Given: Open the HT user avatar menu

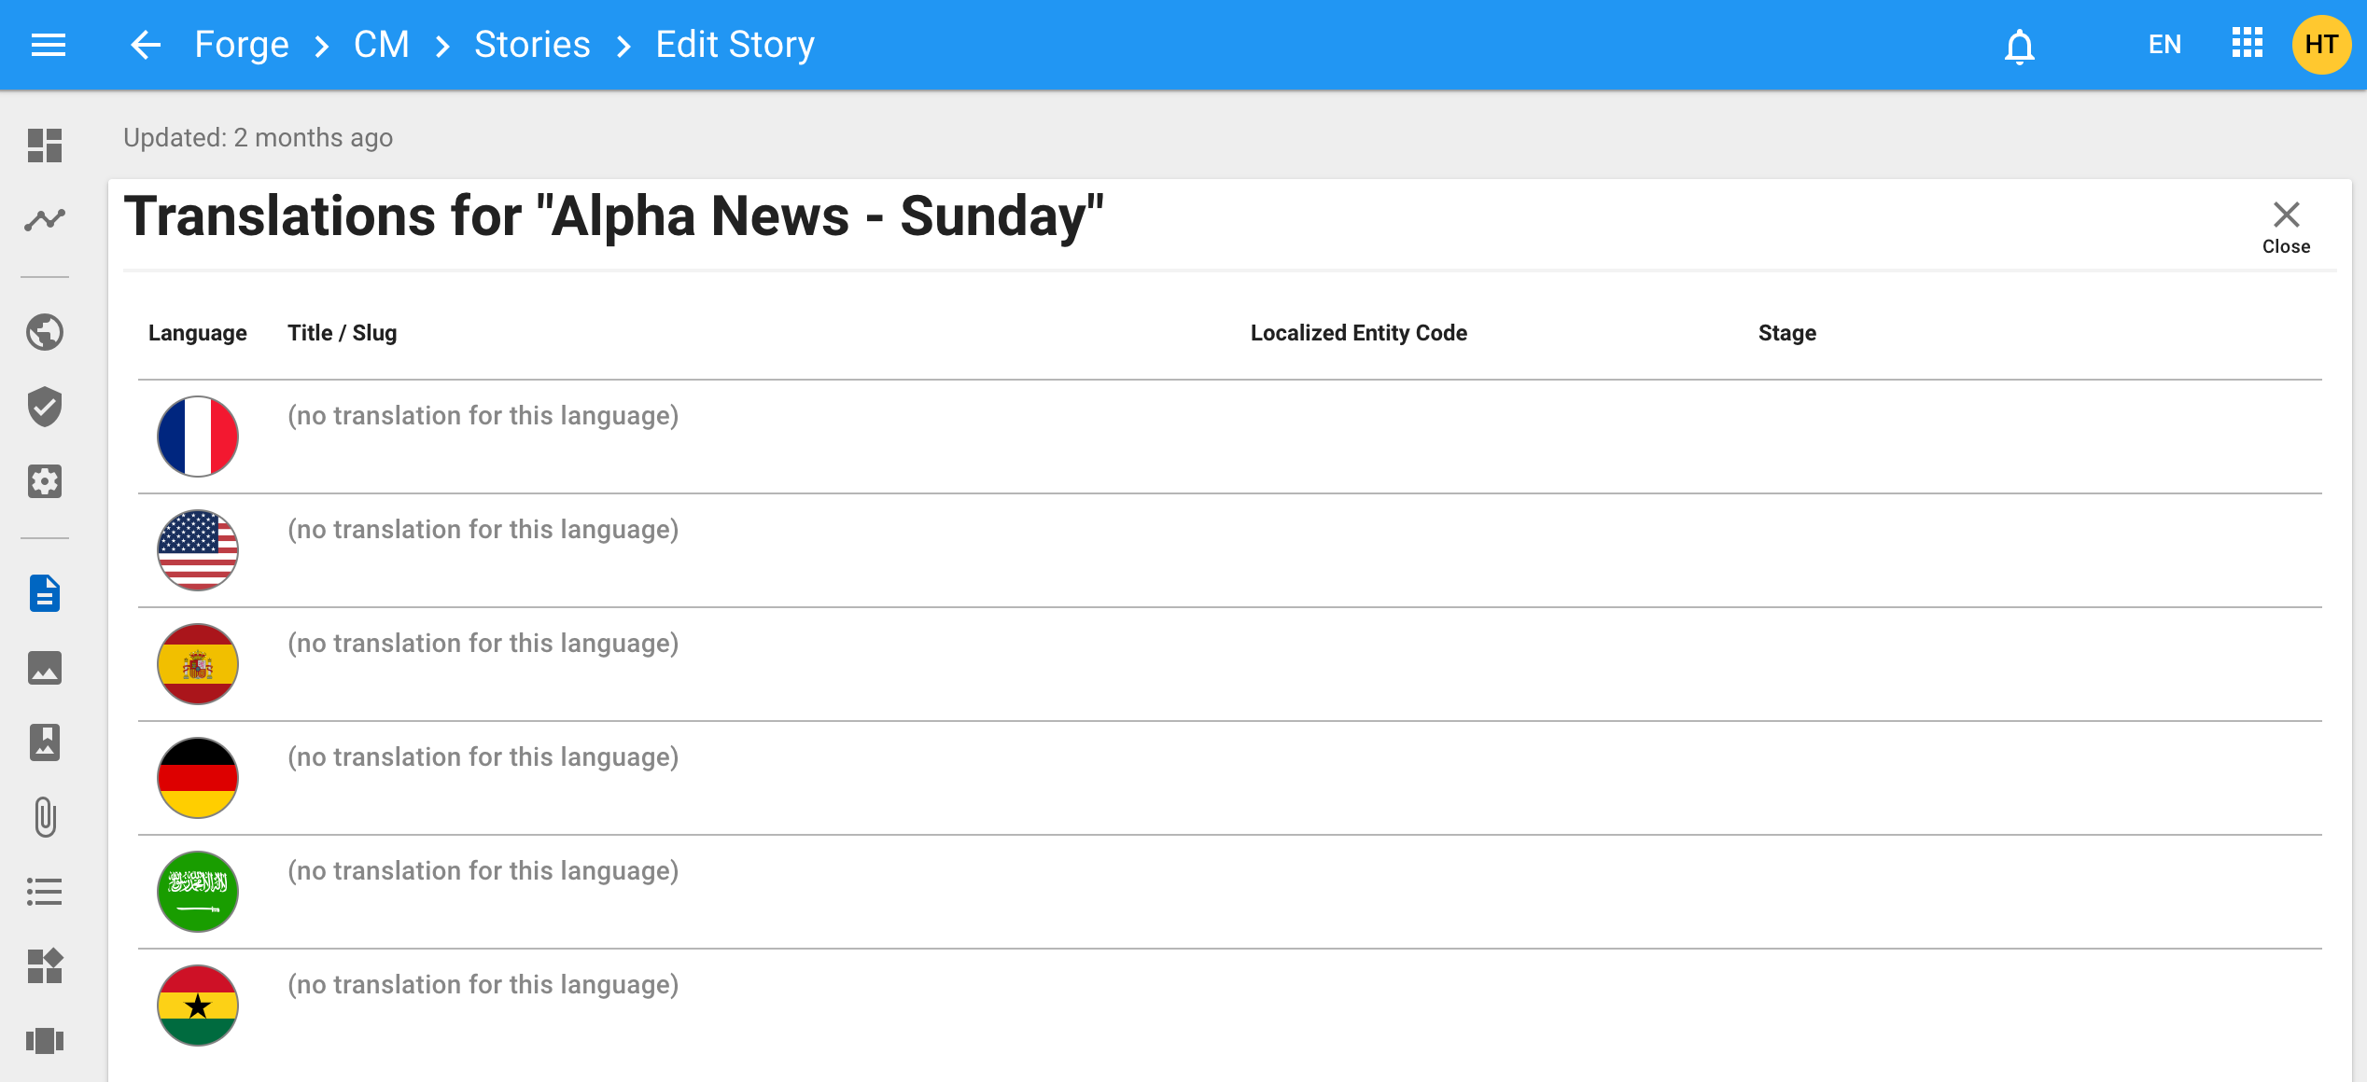Looking at the screenshot, I should tap(2321, 44).
